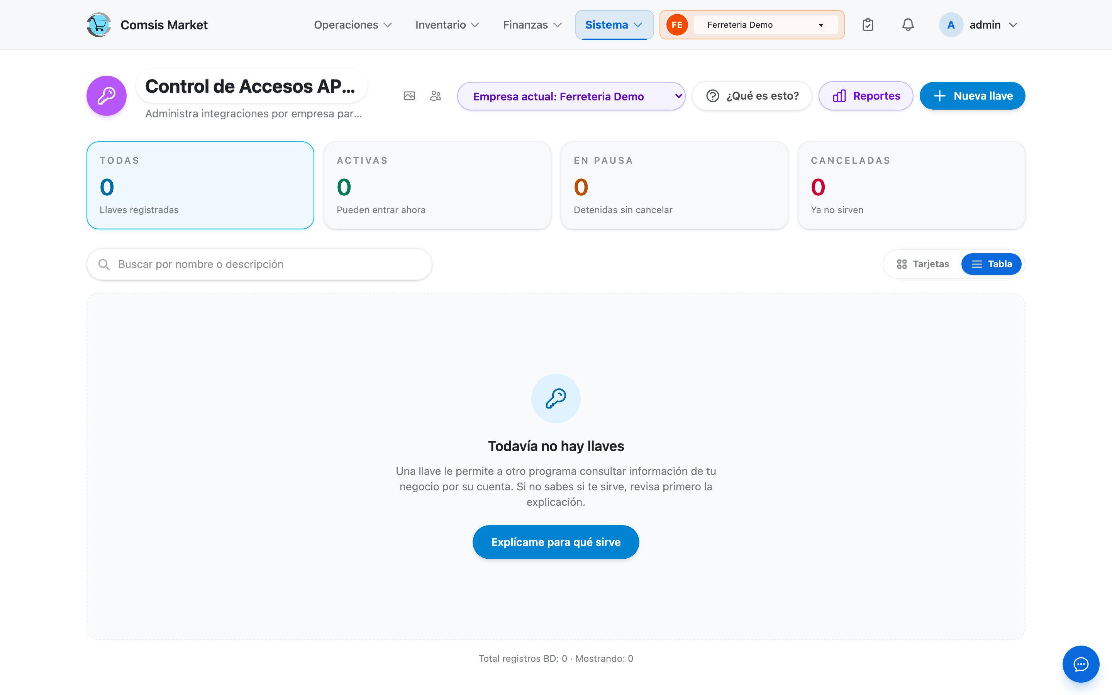Click the admin avatar circle
The width and height of the screenshot is (1112, 695).
tap(951, 25)
